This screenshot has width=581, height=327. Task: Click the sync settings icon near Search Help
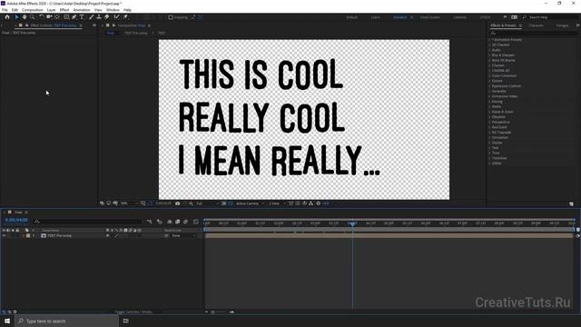tap(515, 17)
